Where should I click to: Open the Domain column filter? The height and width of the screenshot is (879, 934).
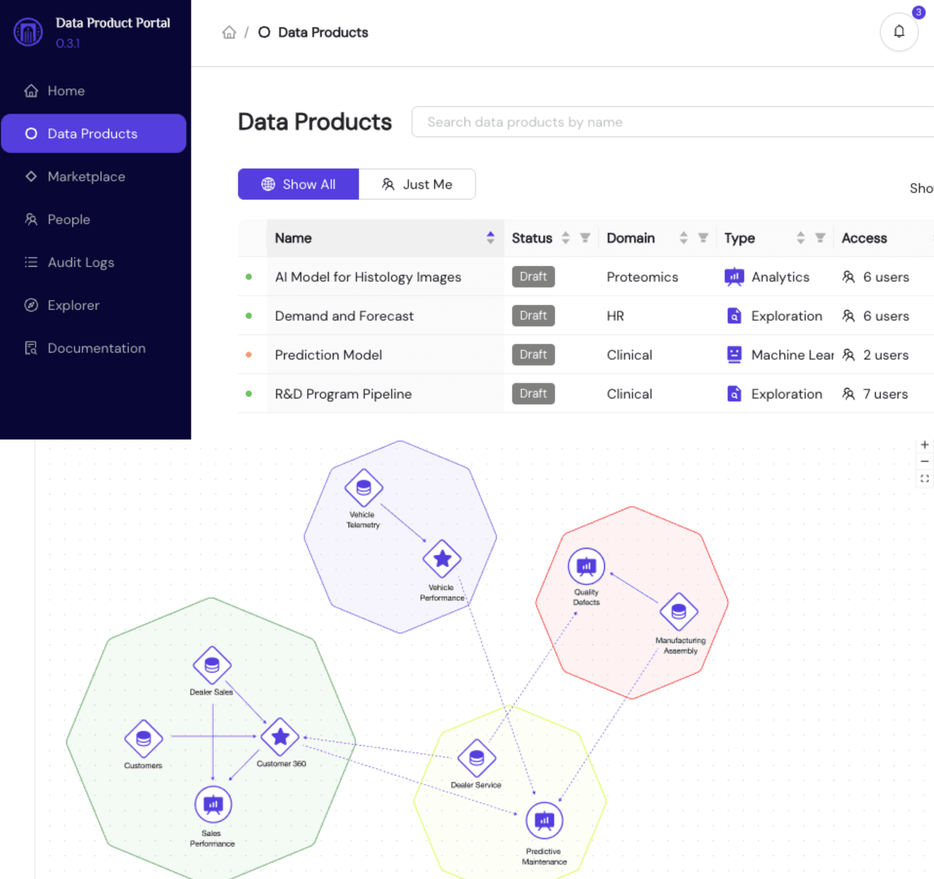tap(703, 238)
